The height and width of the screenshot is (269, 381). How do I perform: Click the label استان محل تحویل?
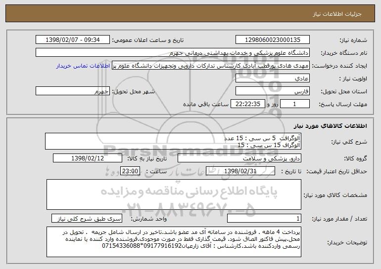(344, 92)
